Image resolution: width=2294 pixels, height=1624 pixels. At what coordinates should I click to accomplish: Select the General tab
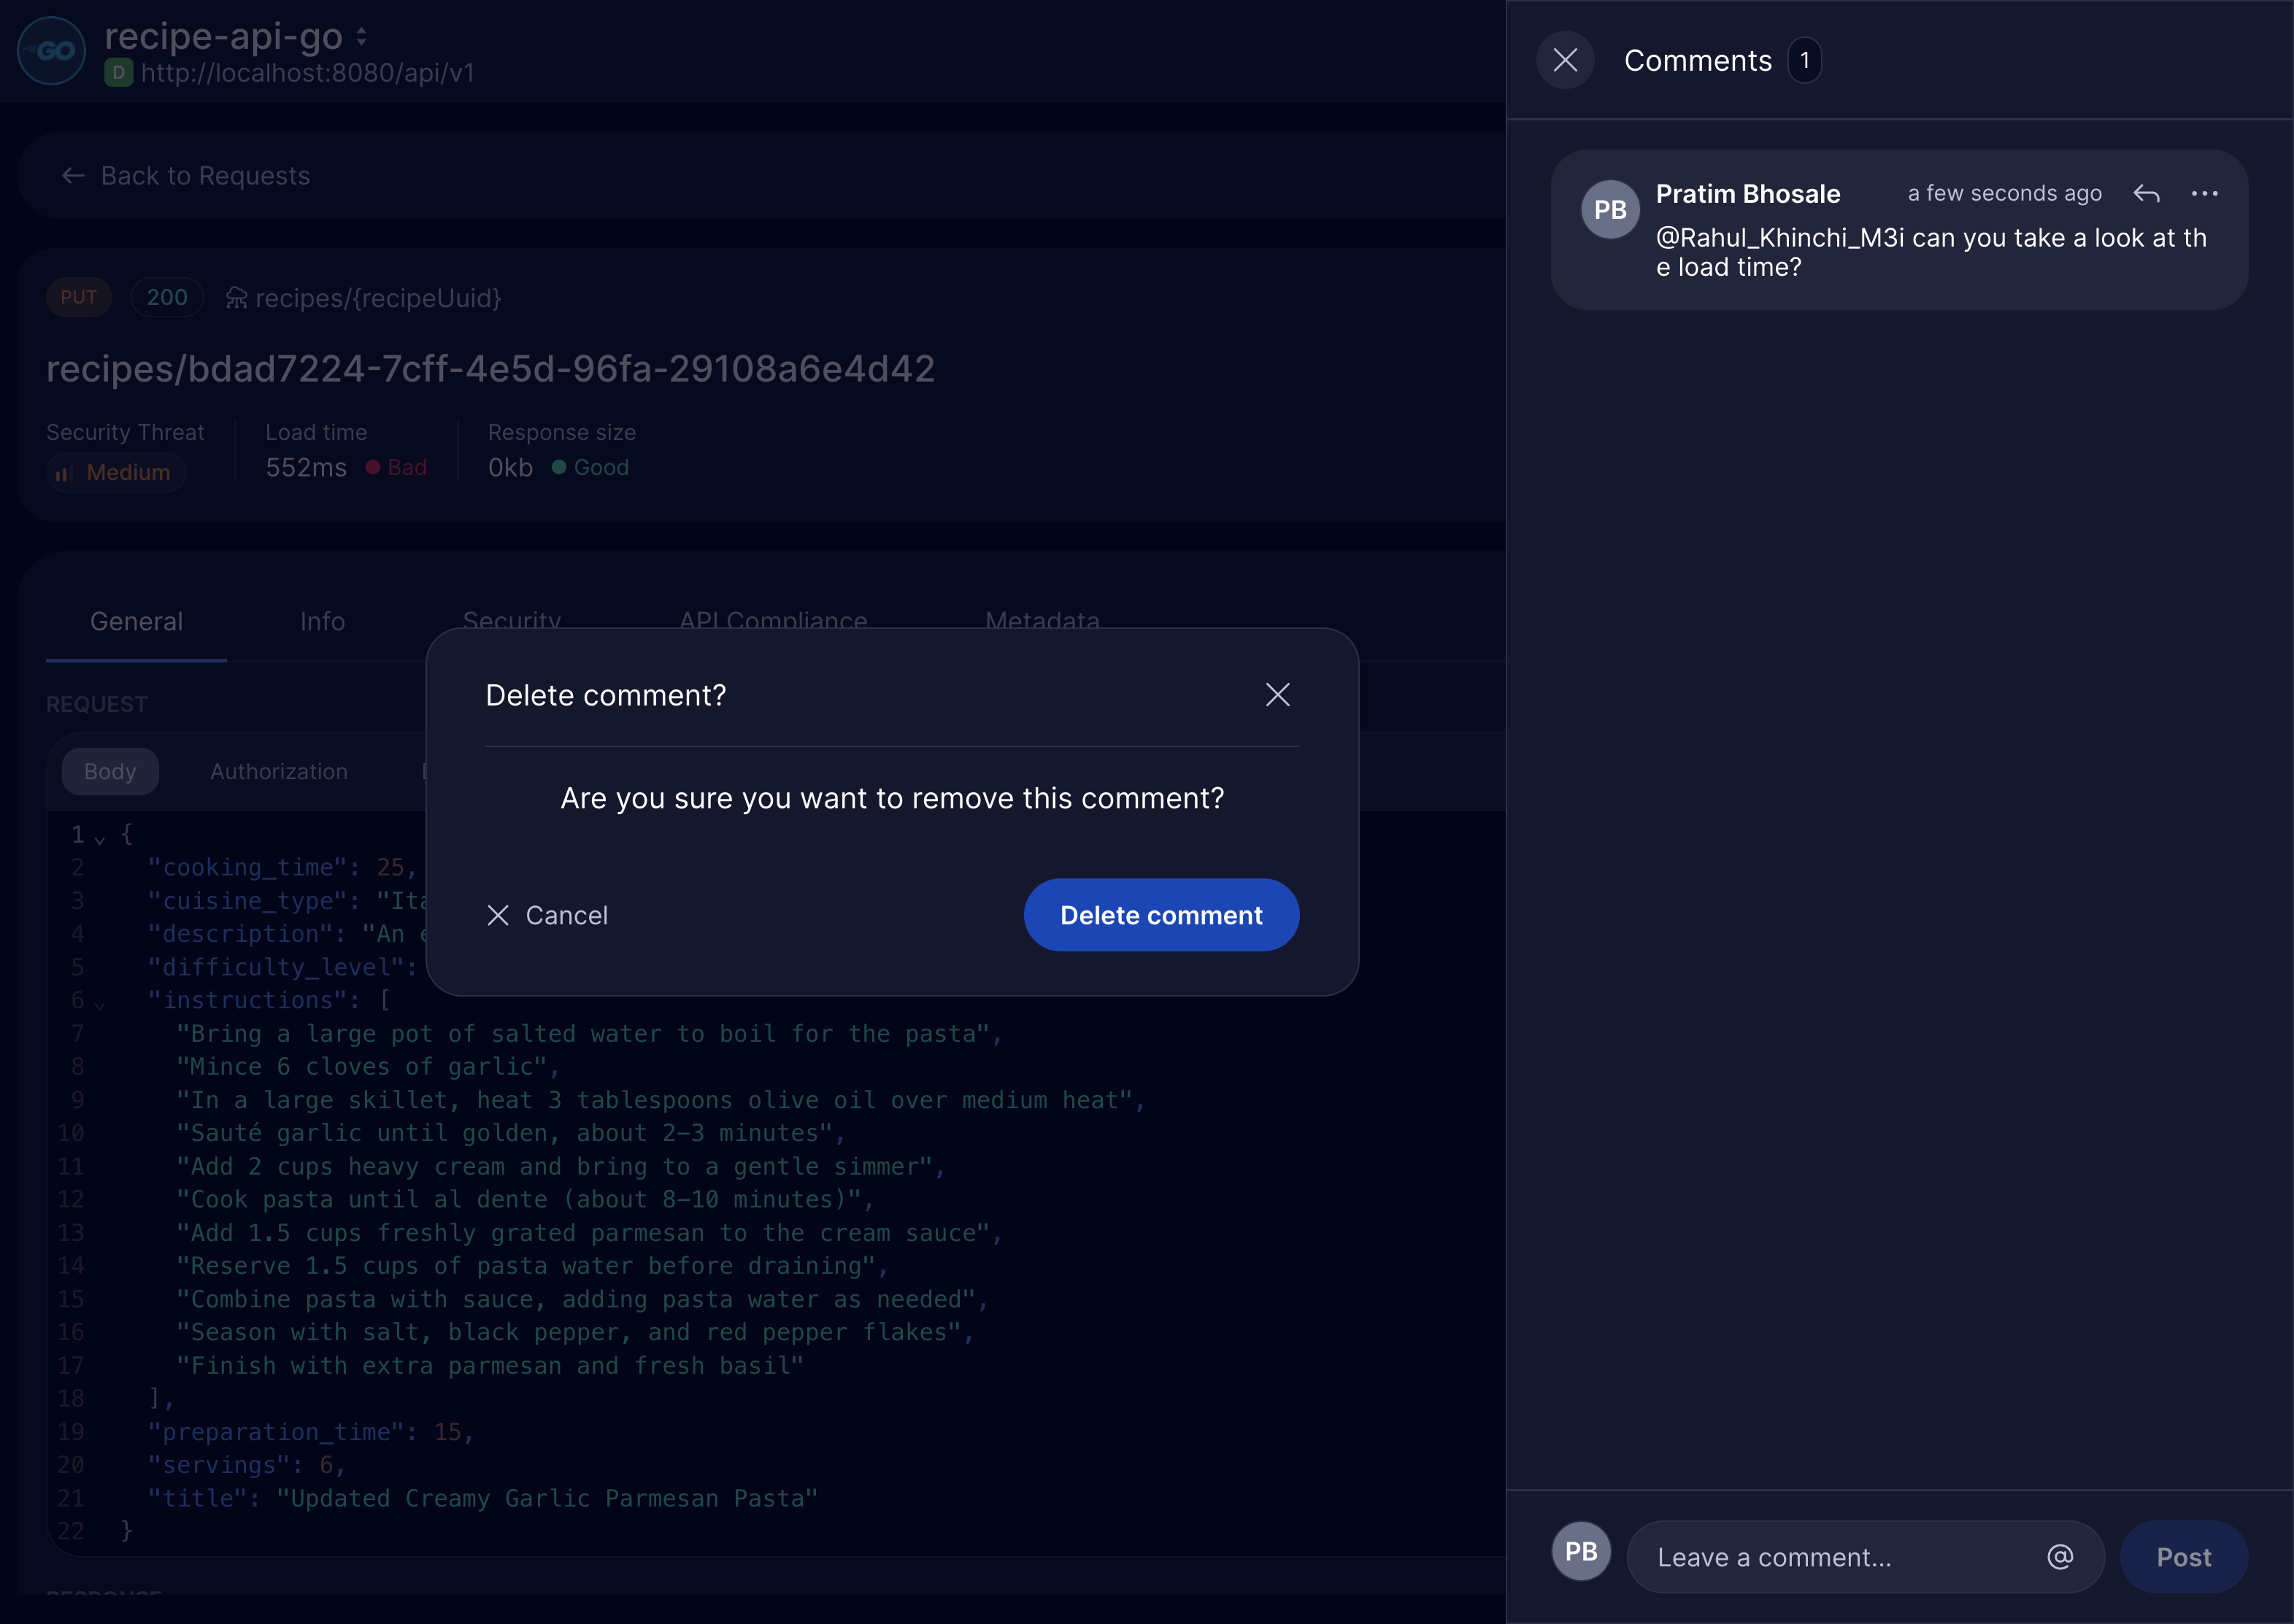(x=136, y=621)
